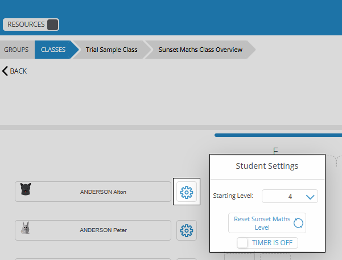Open settings gear for ANDERSON Alton
Screen dimensions: 342x260
pyautogui.click(x=187, y=192)
